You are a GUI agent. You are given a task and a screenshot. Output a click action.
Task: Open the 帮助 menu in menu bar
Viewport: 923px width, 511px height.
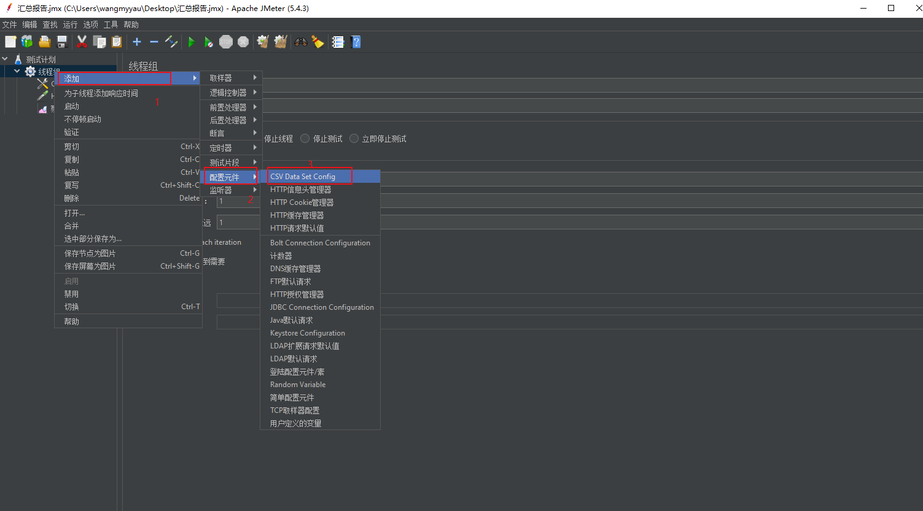tap(131, 25)
